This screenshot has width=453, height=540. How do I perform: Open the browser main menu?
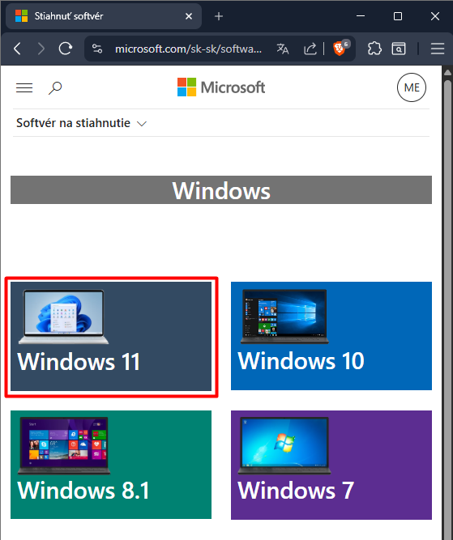point(438,49)
